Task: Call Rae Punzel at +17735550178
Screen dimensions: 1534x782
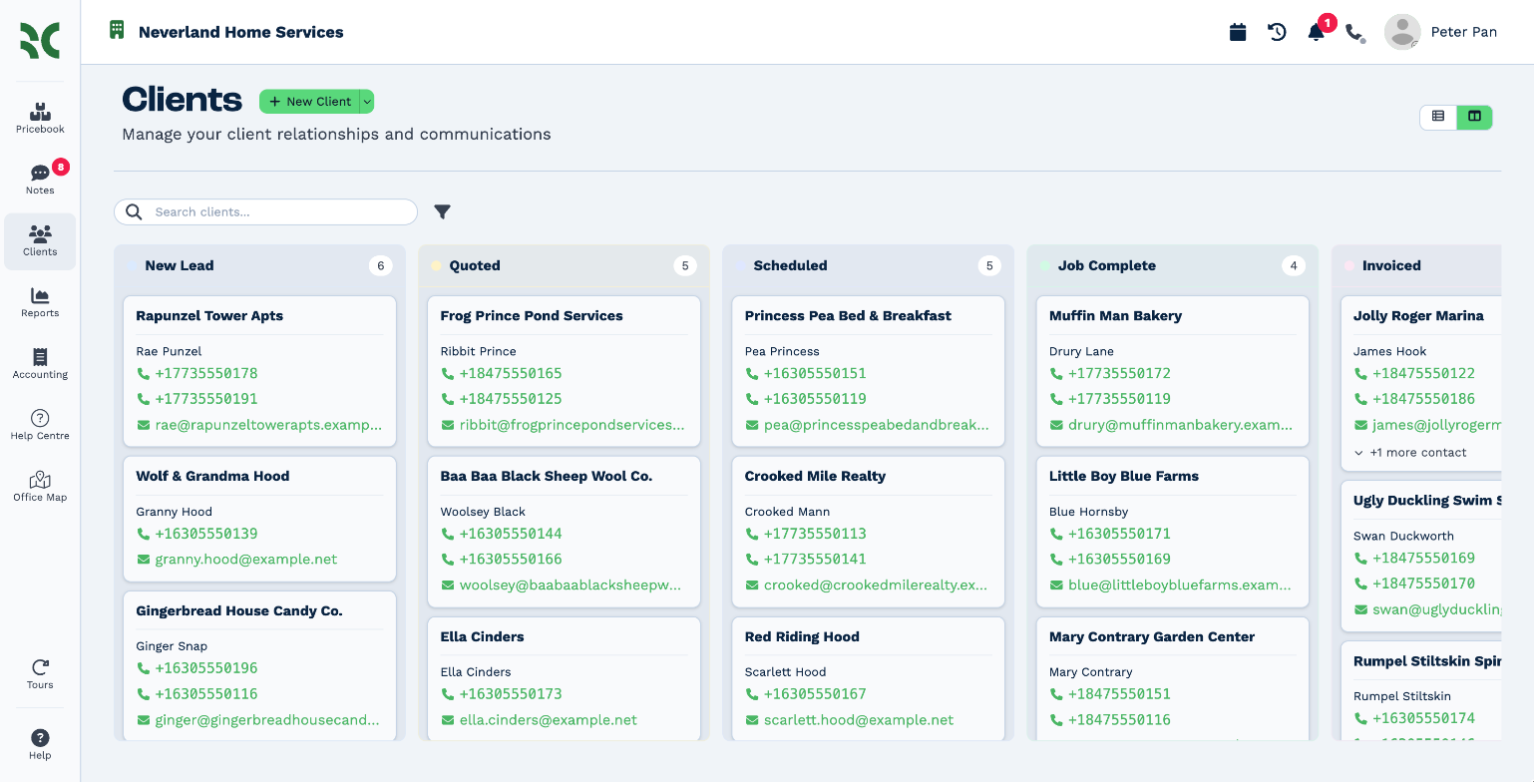Action: [197, 374]
